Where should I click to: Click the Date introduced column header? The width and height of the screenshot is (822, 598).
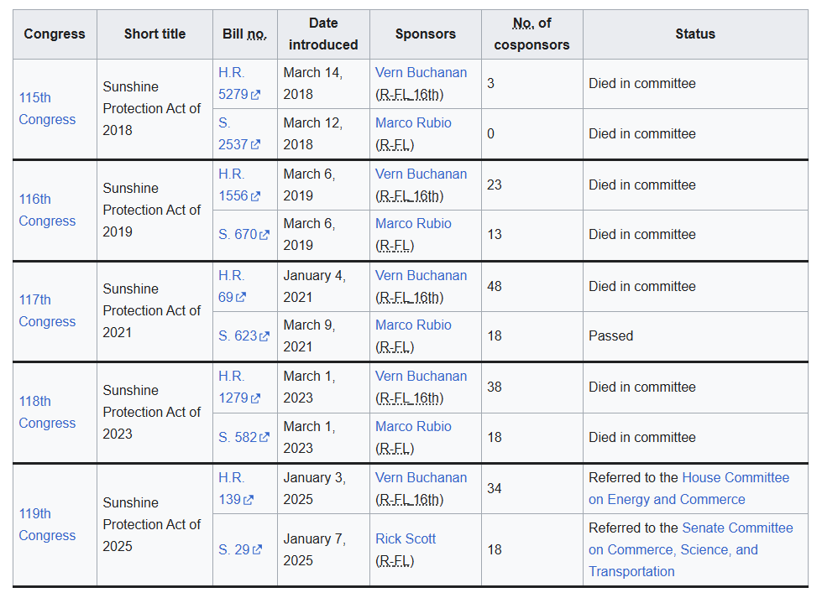click(x=323, y=34)
